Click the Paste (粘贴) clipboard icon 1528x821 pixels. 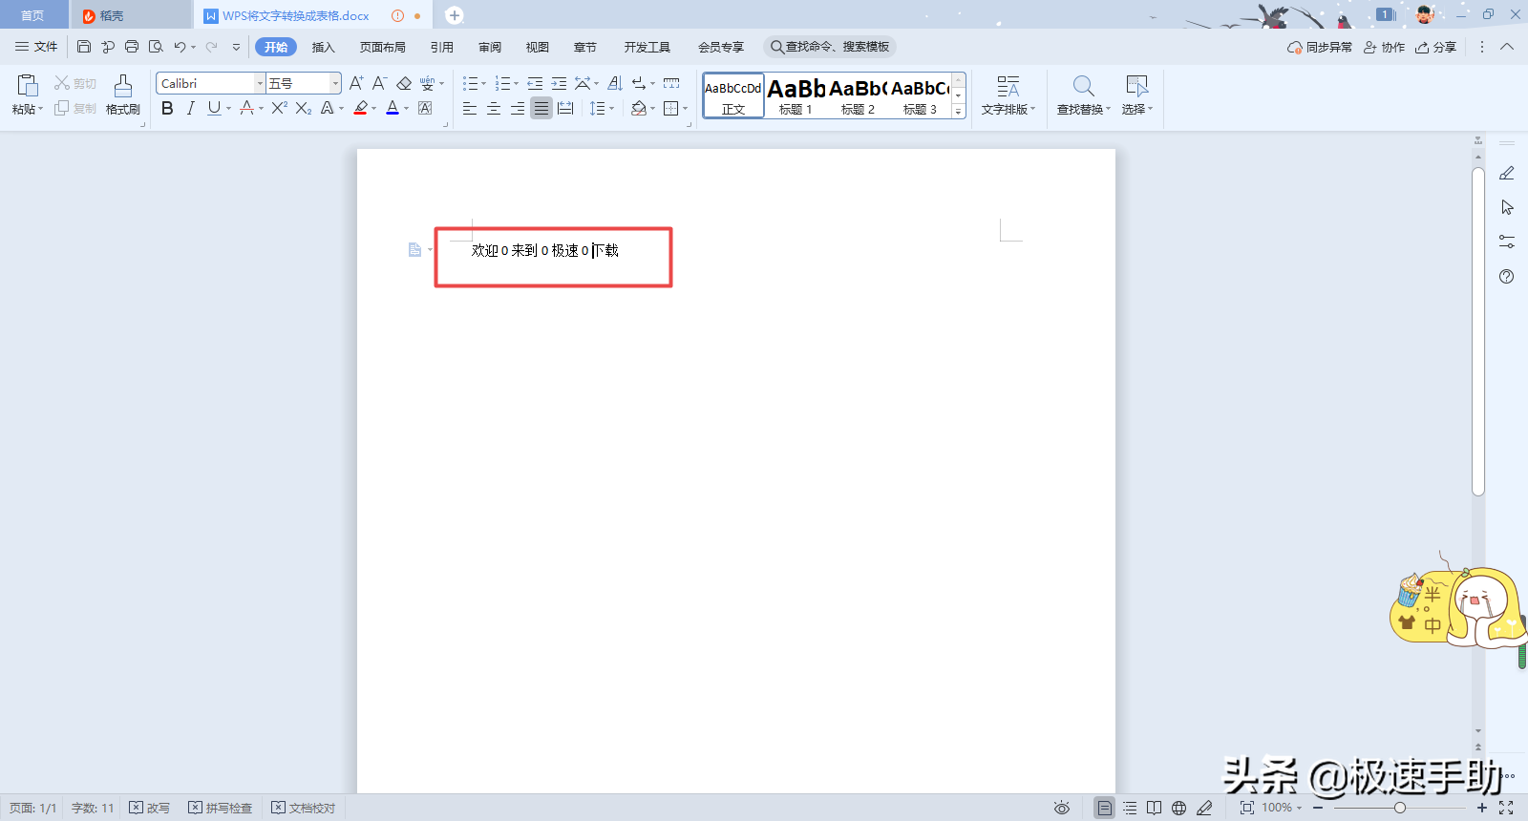tap(28, 86)
